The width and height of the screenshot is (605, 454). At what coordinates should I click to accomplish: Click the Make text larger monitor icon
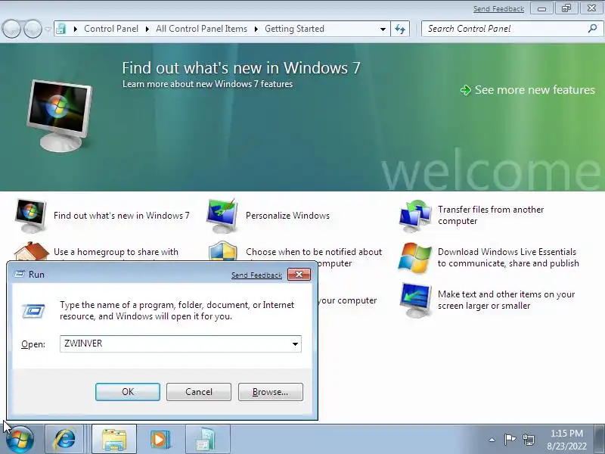(x=415, y=300)
